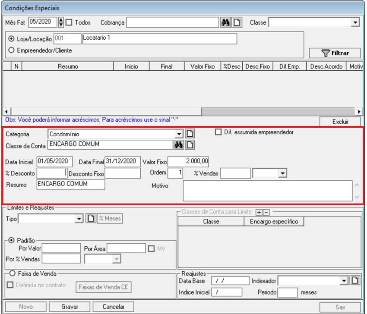The image size is (367, 314).
Task: Click the Filtrar funnel button
Action: [335, 53]
